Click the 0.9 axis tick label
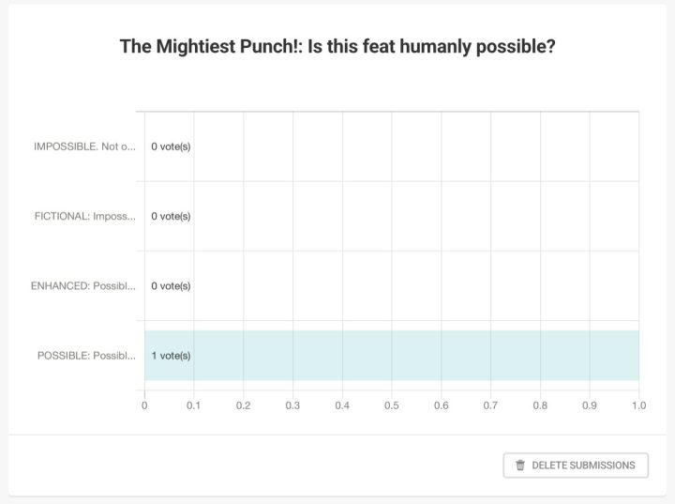The width and height of the screenshot is (675, 504). coord(590,405)
